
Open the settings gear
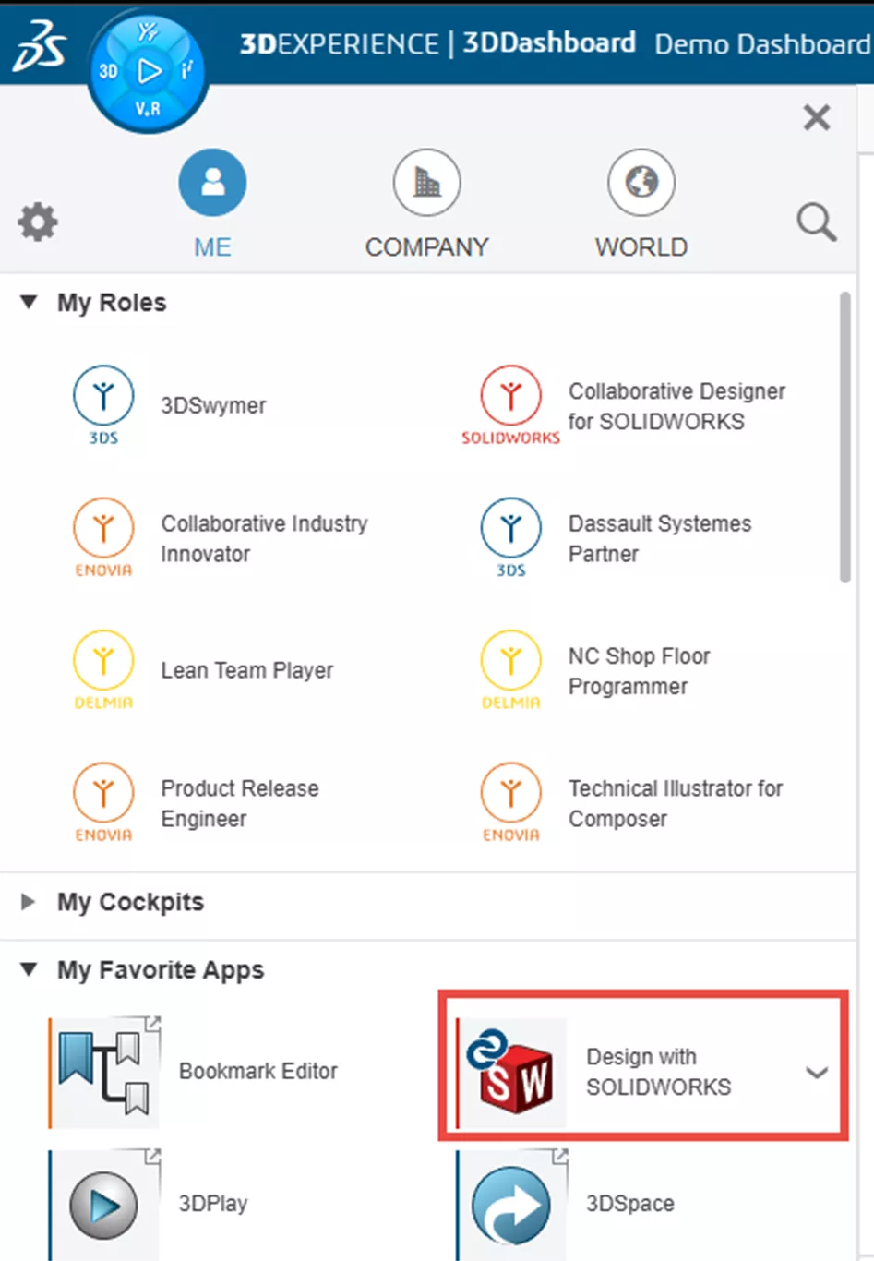pyautogui.click(x=37, y=222)
